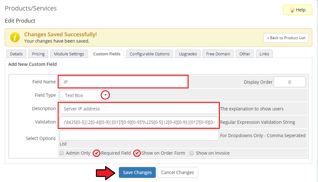Image resolution: width=318 pixels, height=182 pixels.
Task: Click the "Products/Services" page title
Action: (x=31, y=8)
